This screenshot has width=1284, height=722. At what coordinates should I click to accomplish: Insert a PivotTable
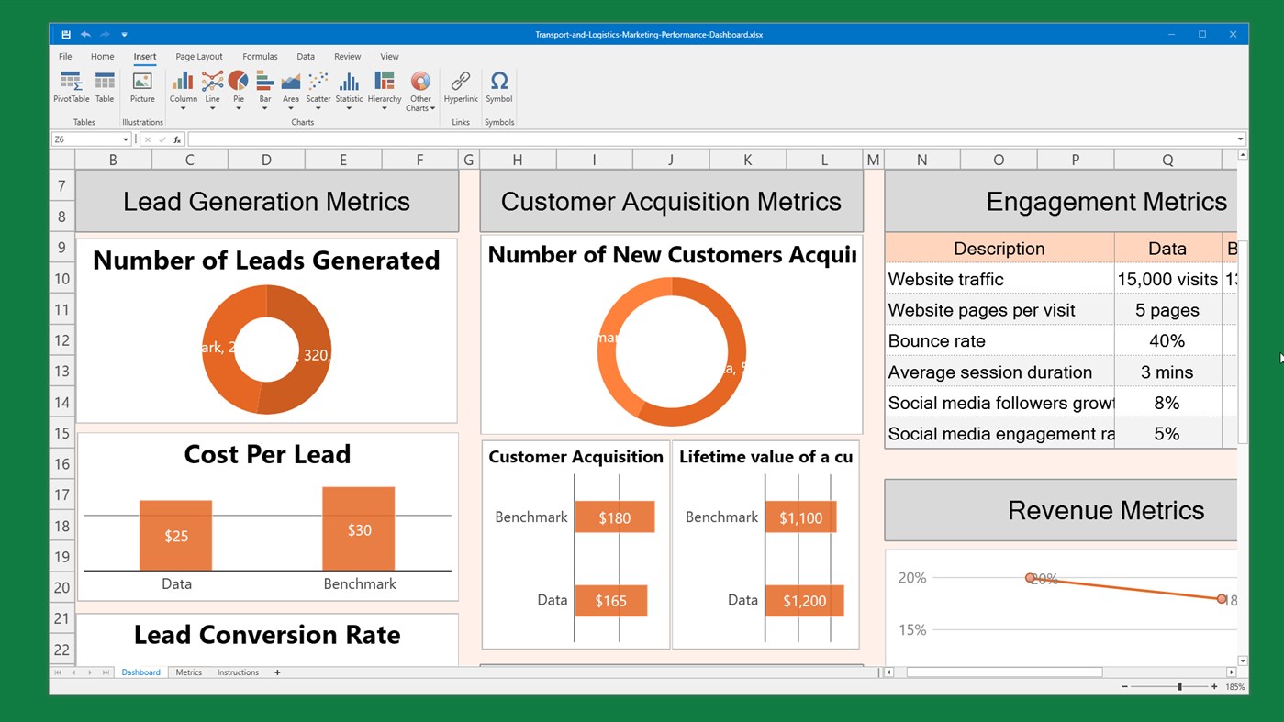pos(71,89)
